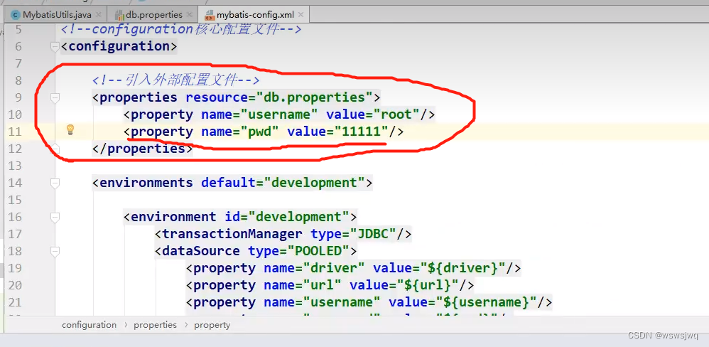The height and width of the screenshot is (347, 709).
Task: Click the configuration核心配置文件 comment on line 5
Action: click(181, 30)
